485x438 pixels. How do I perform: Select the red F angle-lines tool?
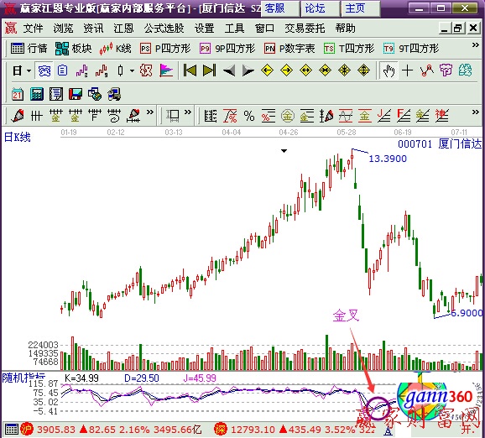pos(404,116)
